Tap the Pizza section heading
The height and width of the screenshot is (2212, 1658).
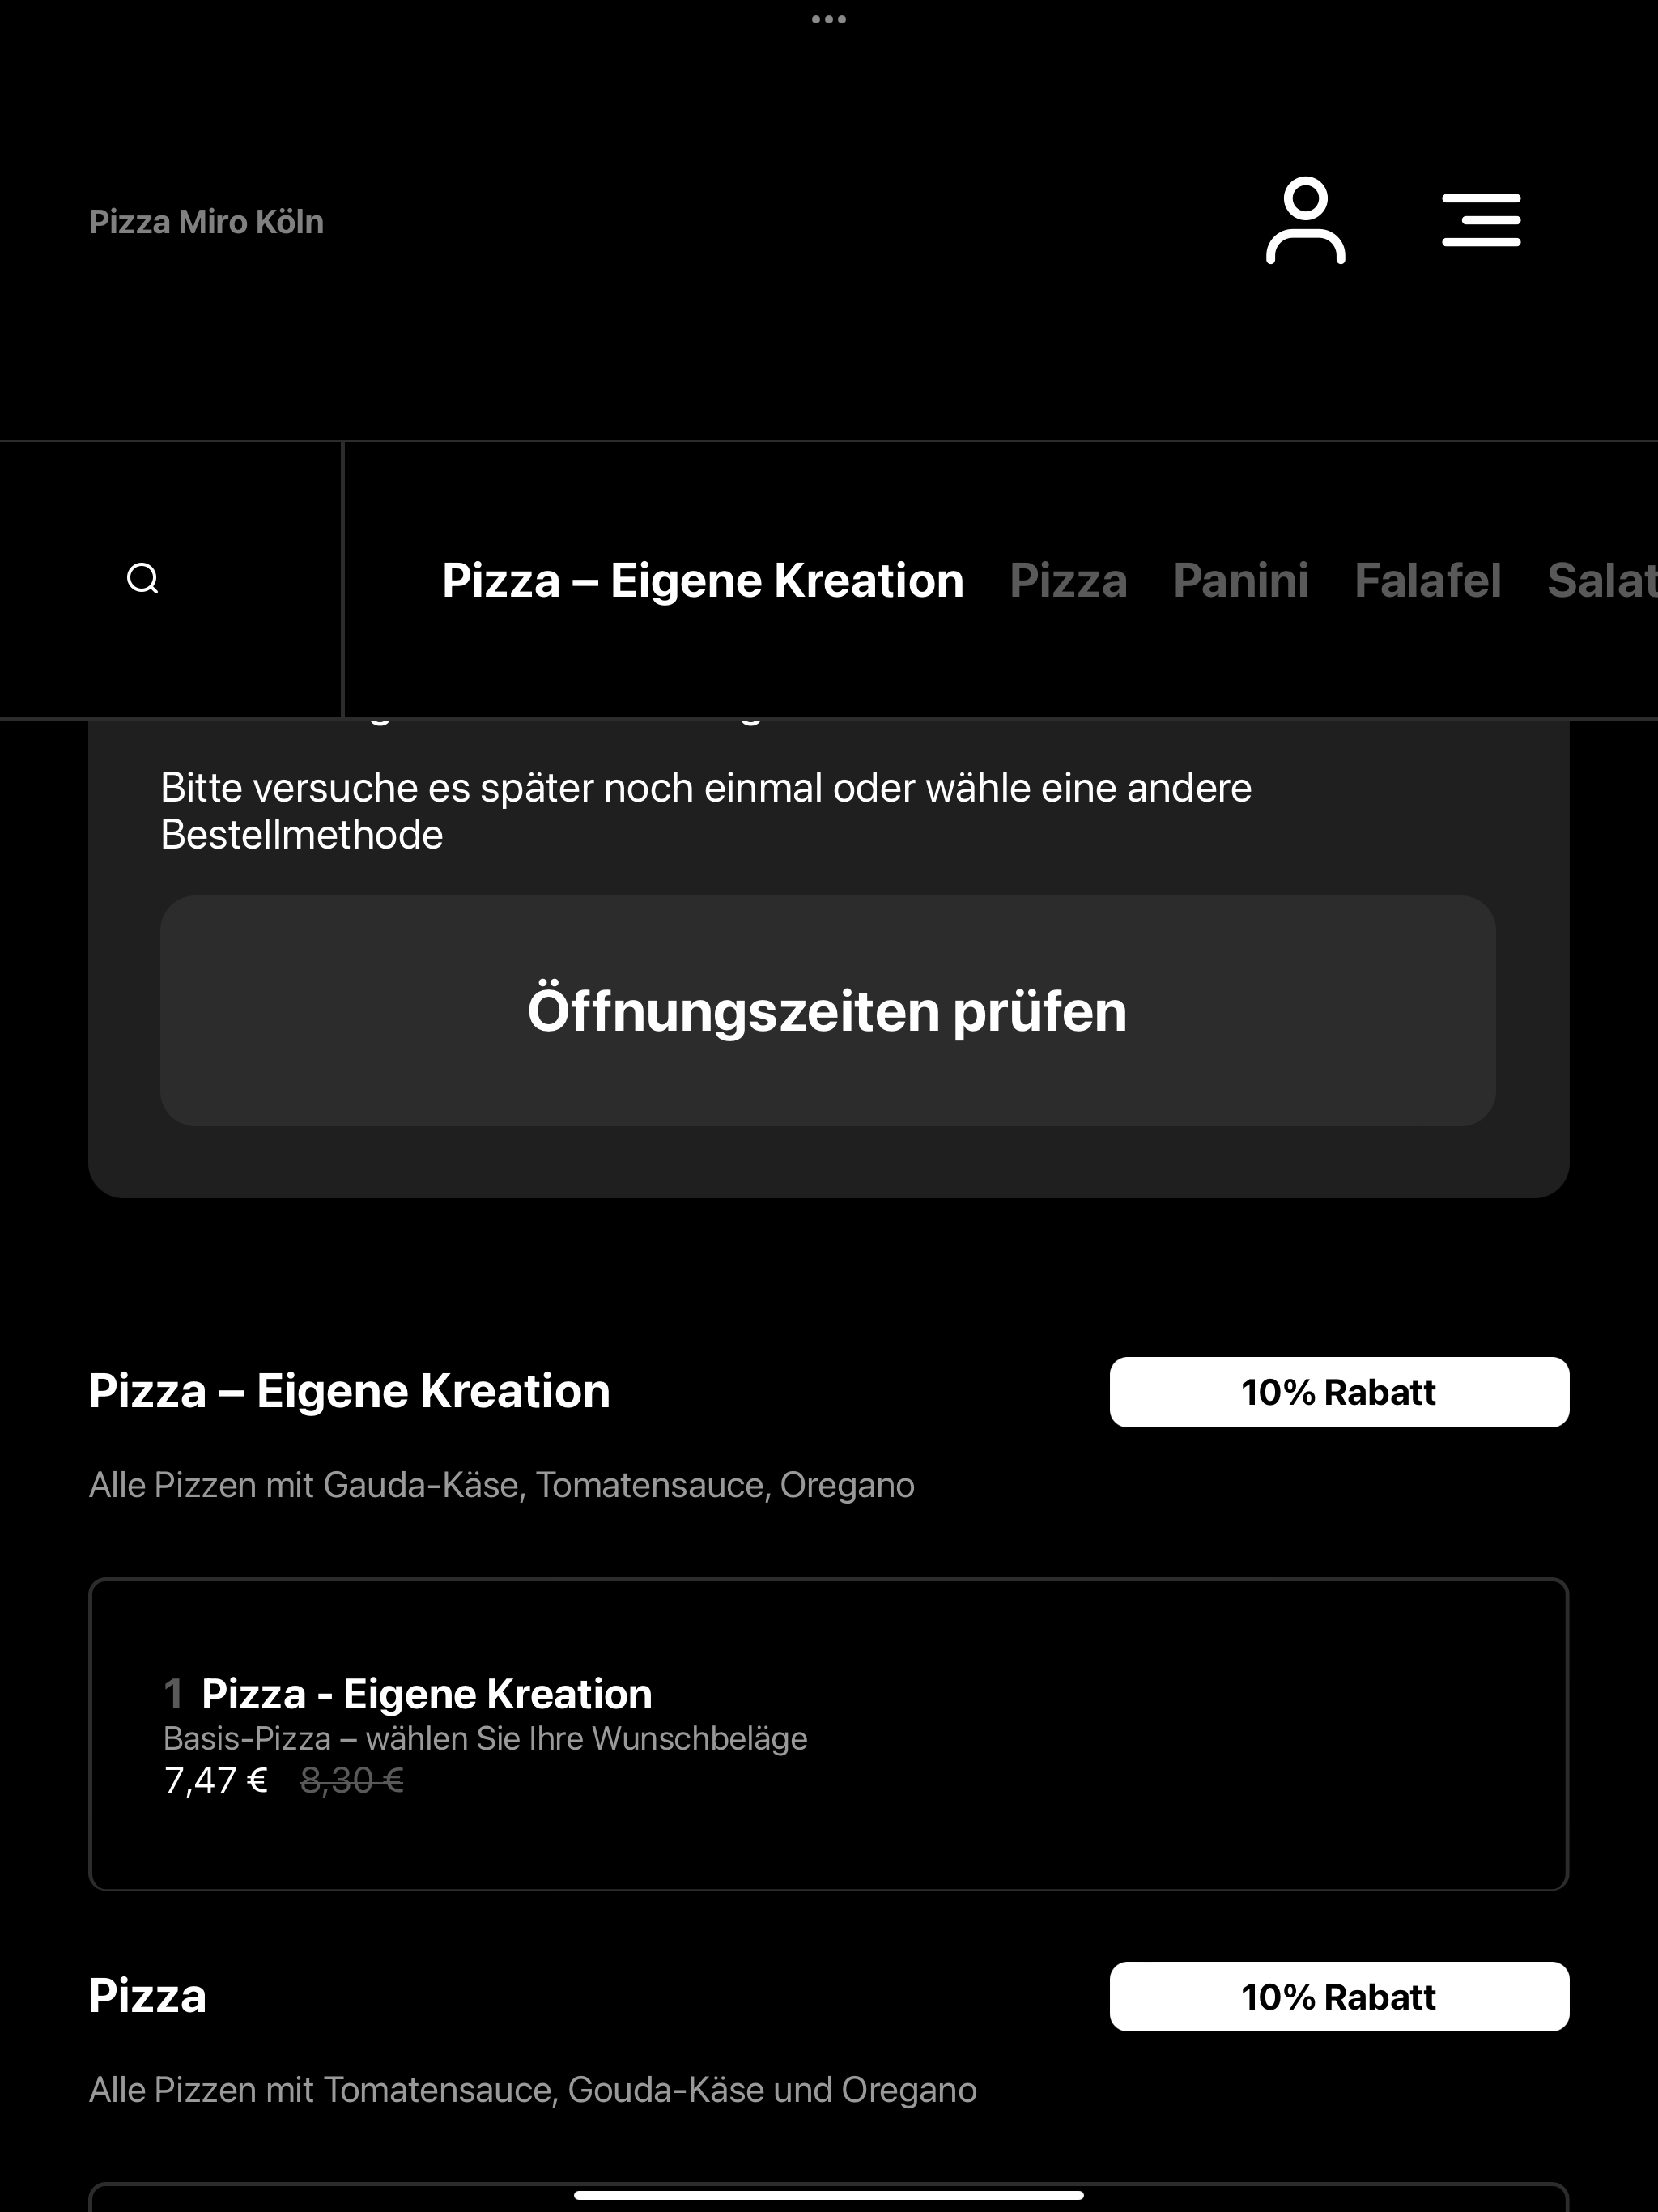pyautogui.click(x=147, y=1996)
